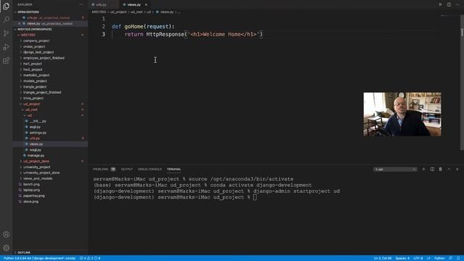This screenshot has width=464, height=261.
Task: Close the terminal panel
Action: [457, 169]
